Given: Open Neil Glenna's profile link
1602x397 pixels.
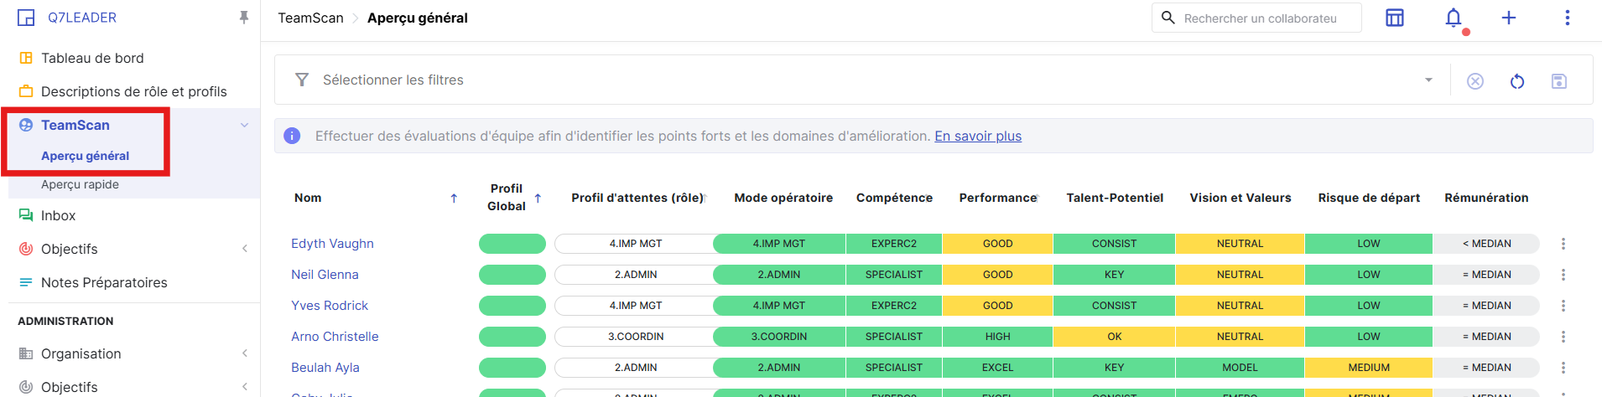Looking at the screenshot, I should point(325,275).
